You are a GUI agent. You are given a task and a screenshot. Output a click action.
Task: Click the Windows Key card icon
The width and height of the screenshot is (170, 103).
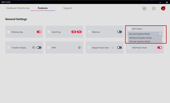8,32
